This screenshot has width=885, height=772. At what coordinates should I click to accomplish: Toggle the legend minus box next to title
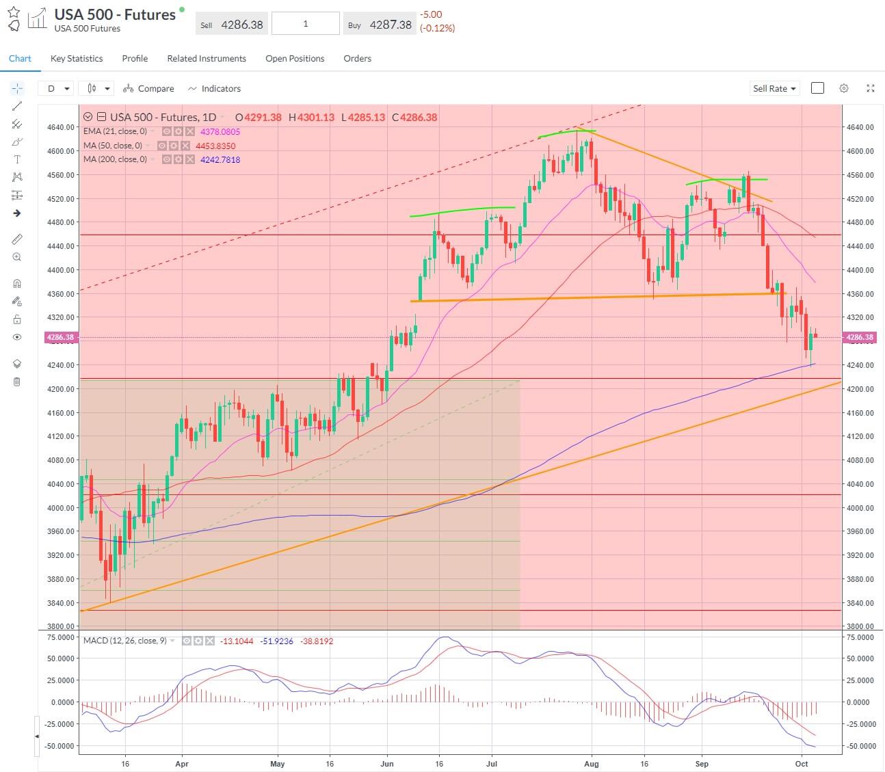point(102,117)
